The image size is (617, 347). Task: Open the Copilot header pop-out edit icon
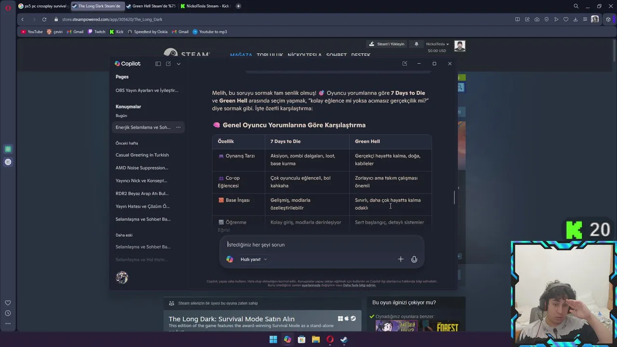pos(404,64)
